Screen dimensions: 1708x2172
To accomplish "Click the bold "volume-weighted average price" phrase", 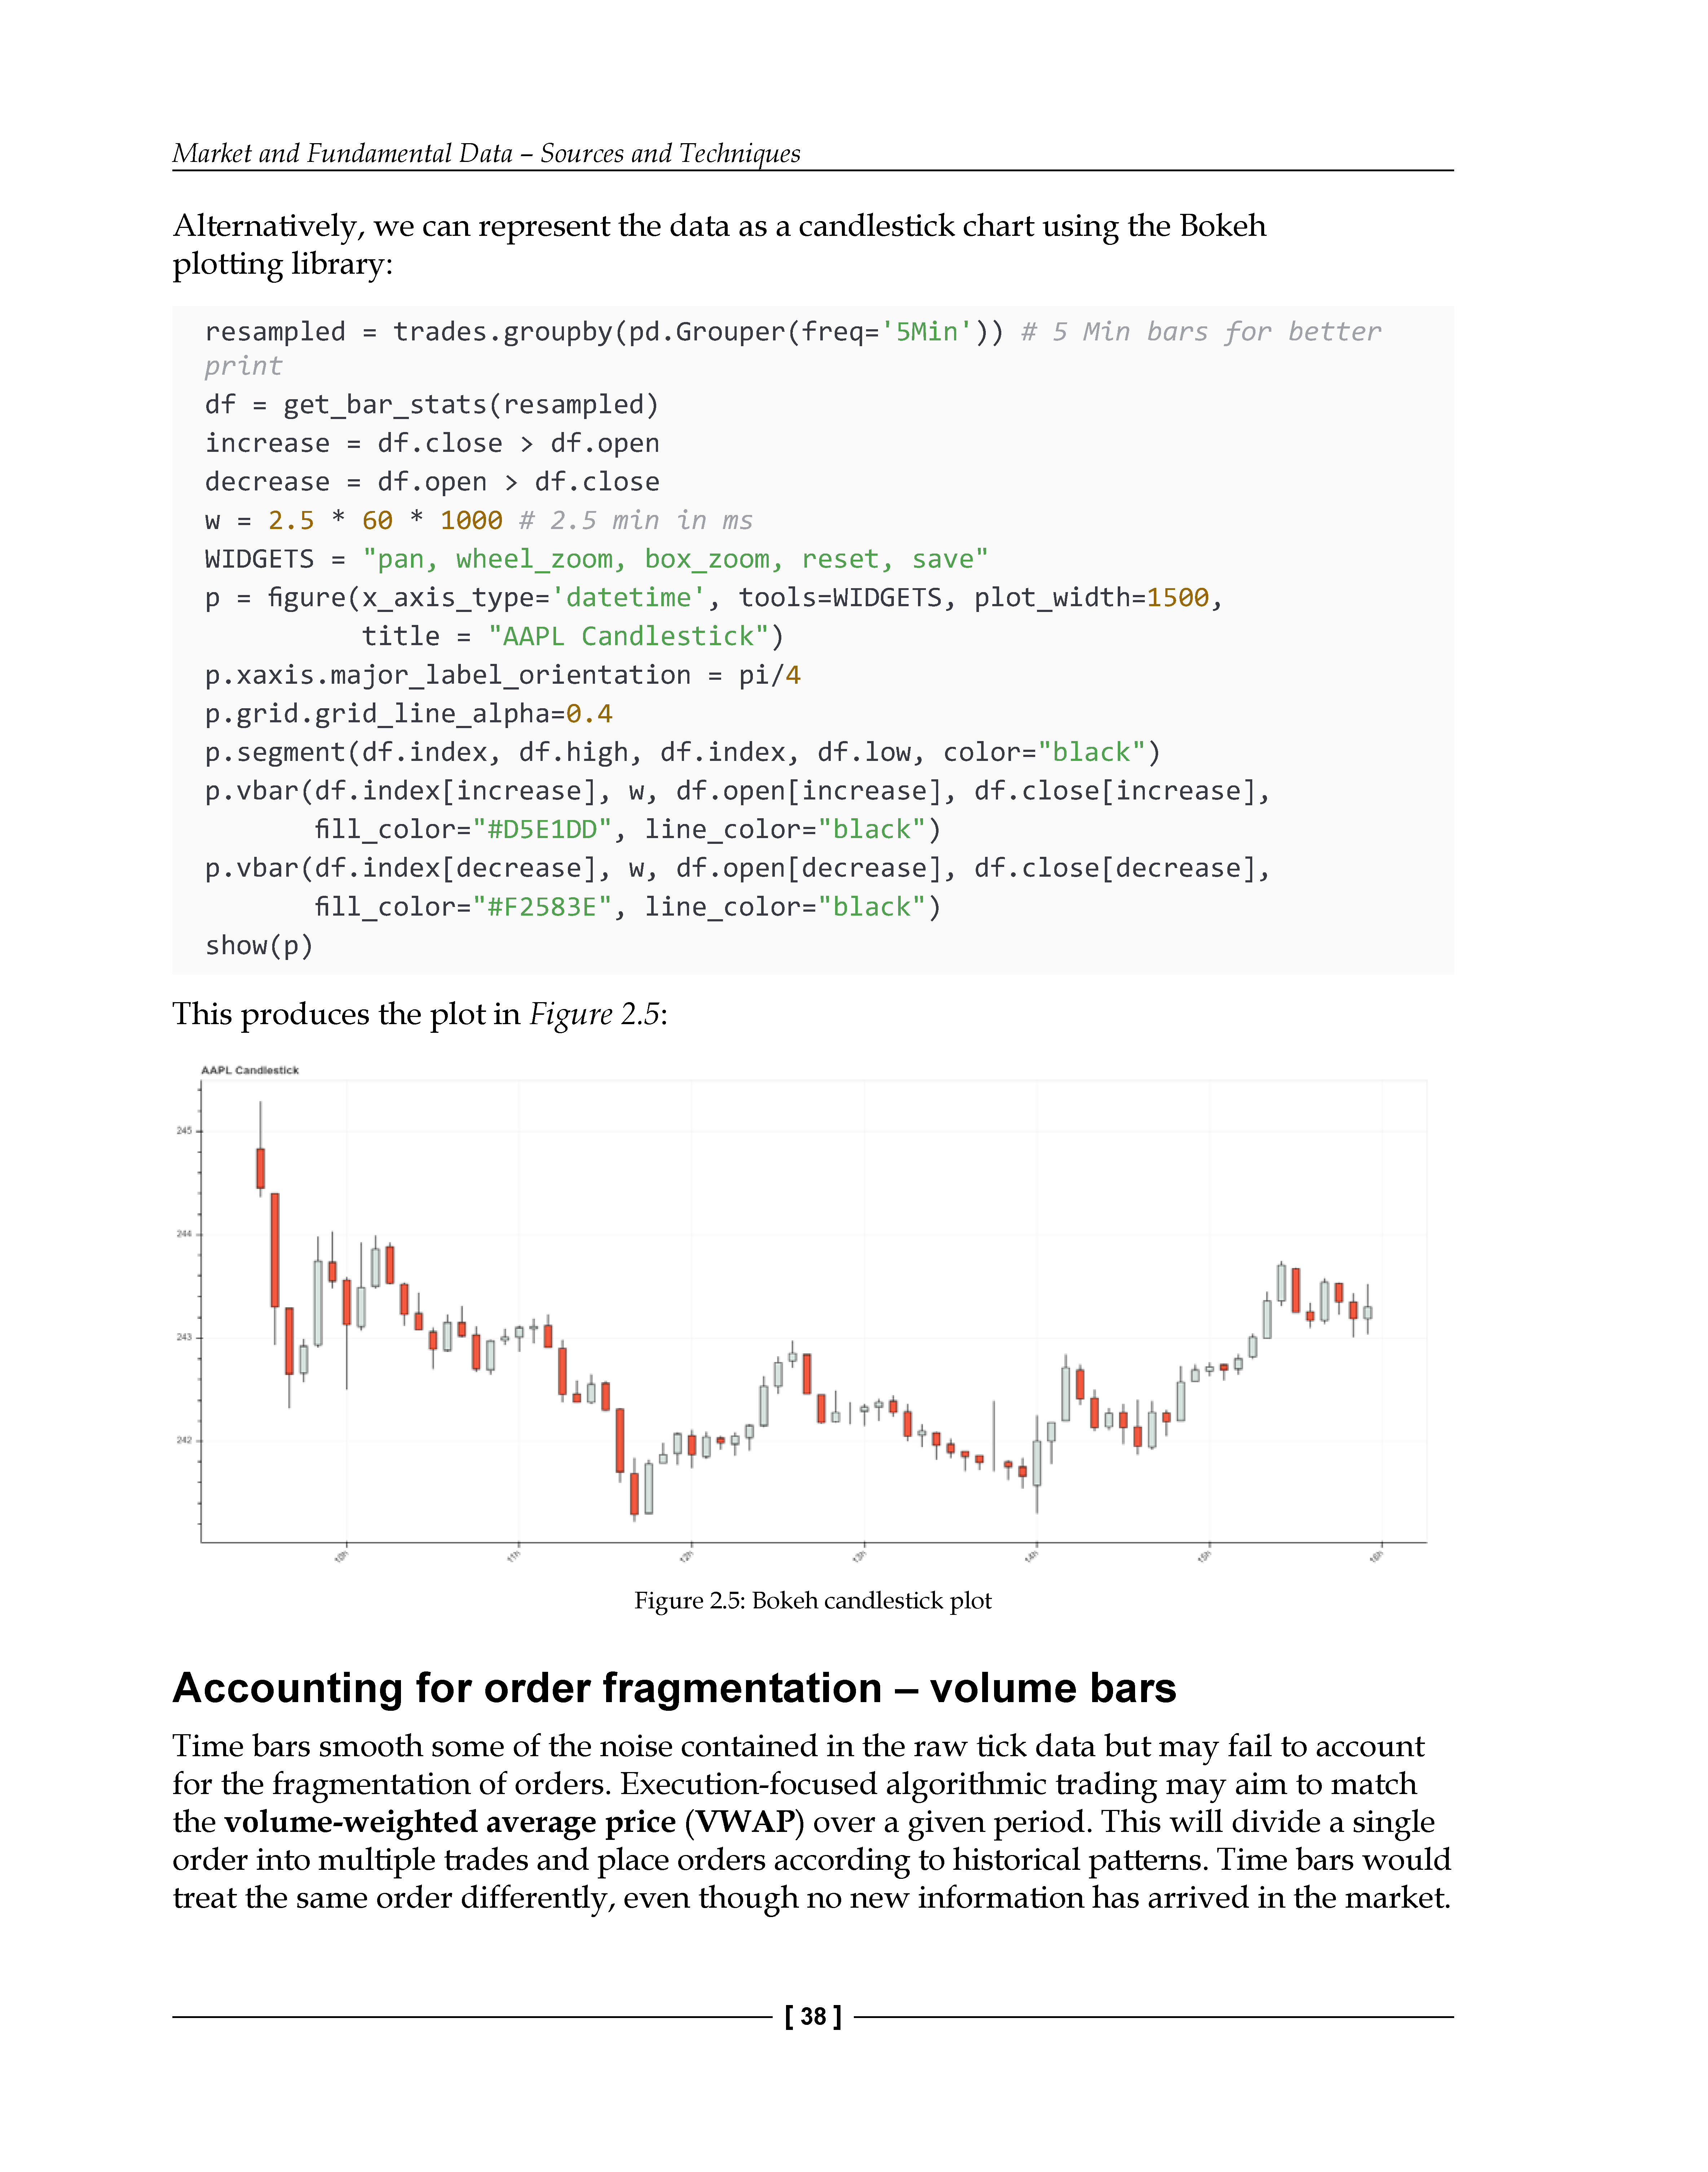I will pos(450,1822).
